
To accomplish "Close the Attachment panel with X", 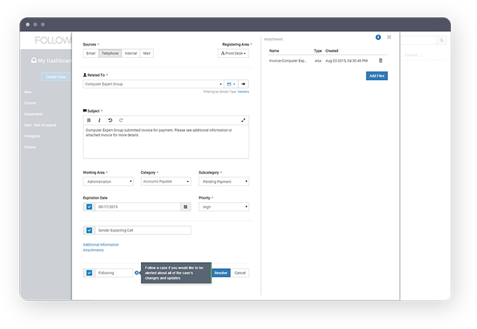I will click(389, 37).
